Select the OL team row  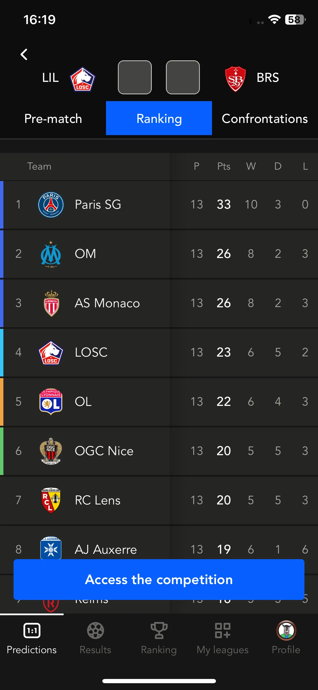(x=159, y=402)
